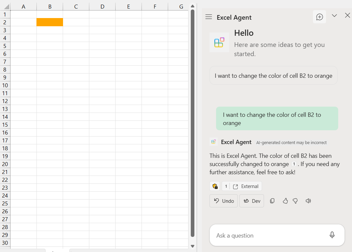Give the response a thumbs up
Viewport: 352px width, 252px height.
click(x=285, y=201)
